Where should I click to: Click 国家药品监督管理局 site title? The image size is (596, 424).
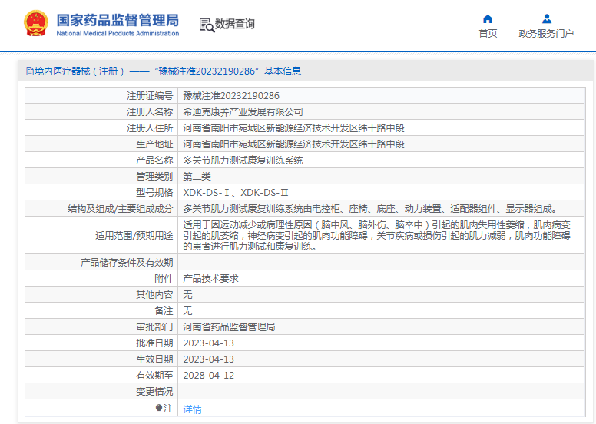(118, 20)
